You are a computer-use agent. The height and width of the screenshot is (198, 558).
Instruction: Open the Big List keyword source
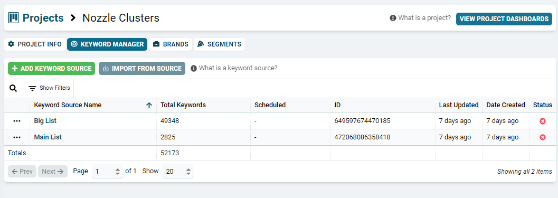point(45,121)
